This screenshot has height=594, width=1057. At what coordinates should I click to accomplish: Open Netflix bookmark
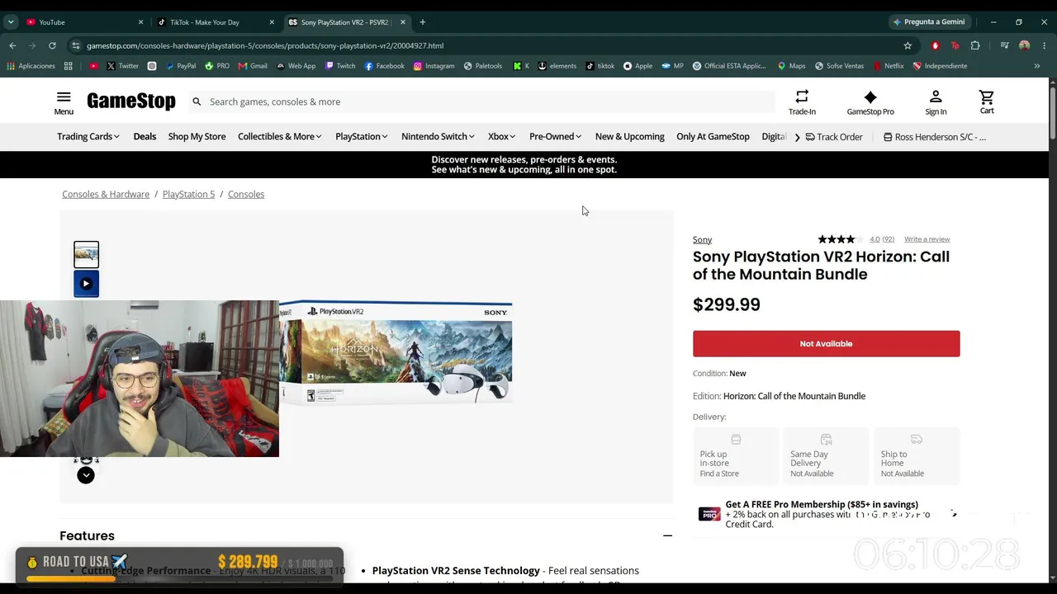coord(888,66)
